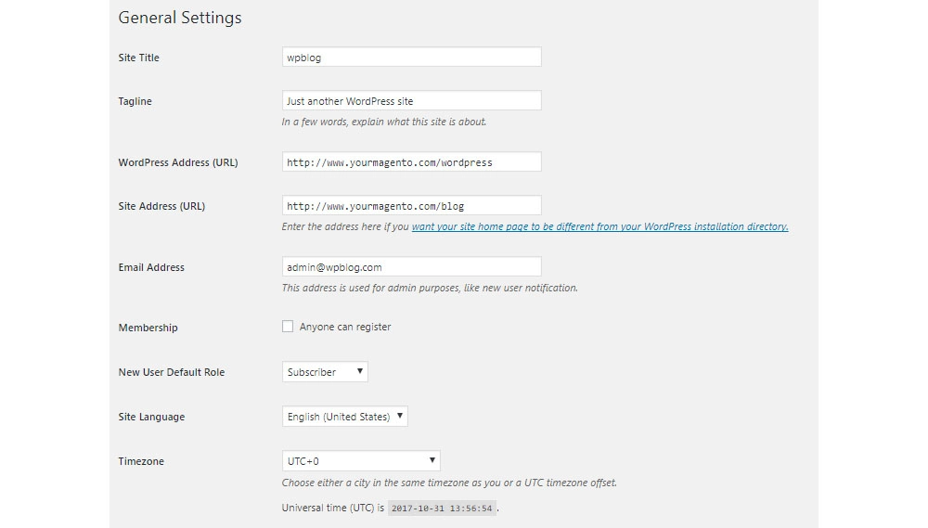Click the Tagline label
928x528 pixels.
pos(135,101)
